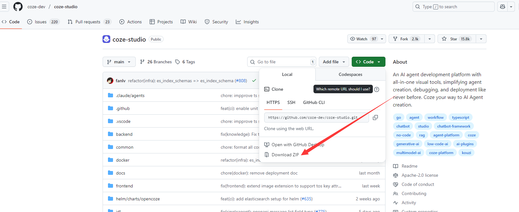
Task: Click the remote URL help question icon
Action: (x=377, y=89)
